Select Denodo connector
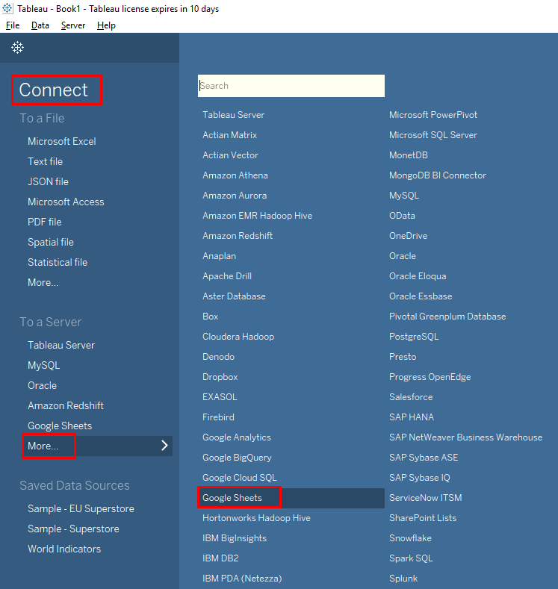Viewport: 558px width, 589px height. (x=218, y=357)
